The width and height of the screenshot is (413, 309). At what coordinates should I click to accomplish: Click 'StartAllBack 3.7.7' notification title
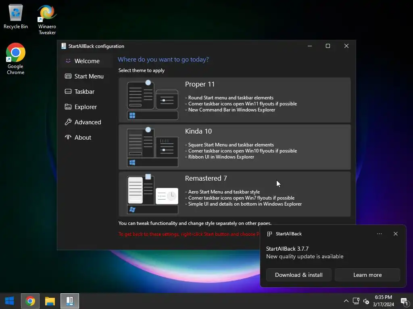pos(287,249)
